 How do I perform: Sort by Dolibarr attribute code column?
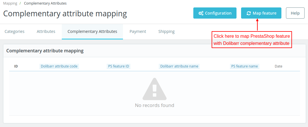59,66
